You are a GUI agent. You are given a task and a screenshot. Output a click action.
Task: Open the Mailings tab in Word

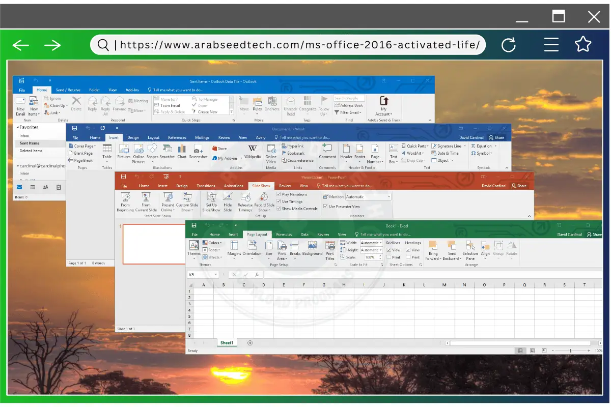(x=202, y=137)
